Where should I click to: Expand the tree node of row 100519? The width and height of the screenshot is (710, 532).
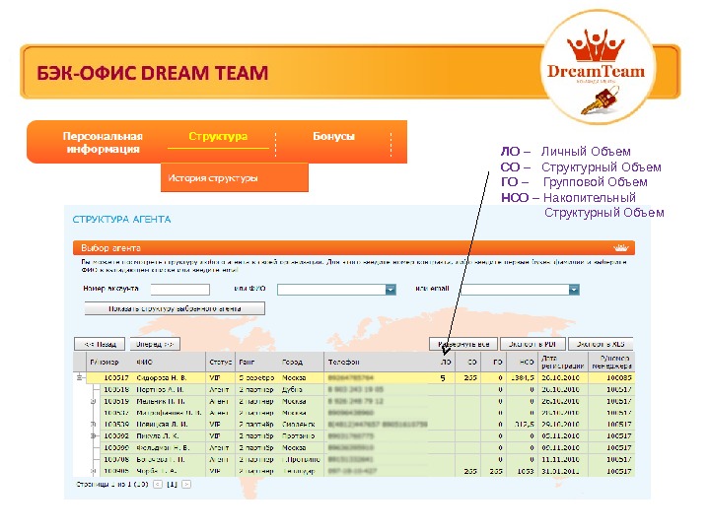tap(94, 401)
